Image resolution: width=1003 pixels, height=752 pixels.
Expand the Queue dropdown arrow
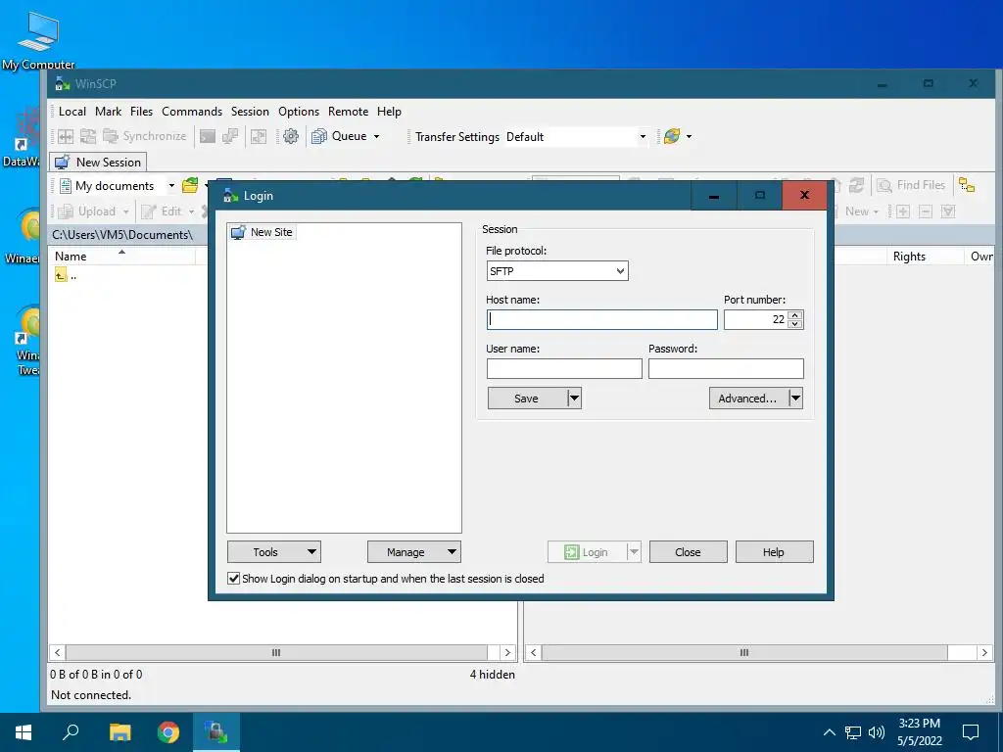coord(376,136)
